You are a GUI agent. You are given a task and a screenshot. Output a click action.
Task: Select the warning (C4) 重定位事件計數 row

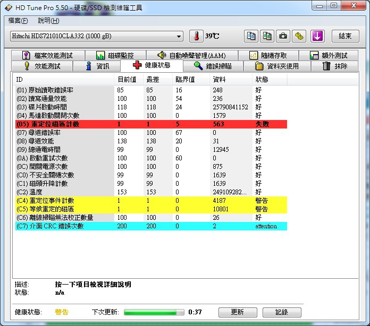coord(151,201)
